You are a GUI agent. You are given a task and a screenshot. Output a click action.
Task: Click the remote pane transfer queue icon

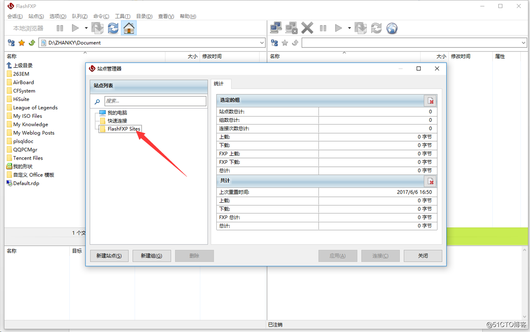(x=361, y=28)
